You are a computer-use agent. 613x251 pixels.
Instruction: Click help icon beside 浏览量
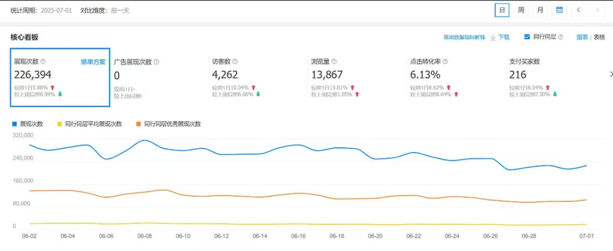point(334,62)
